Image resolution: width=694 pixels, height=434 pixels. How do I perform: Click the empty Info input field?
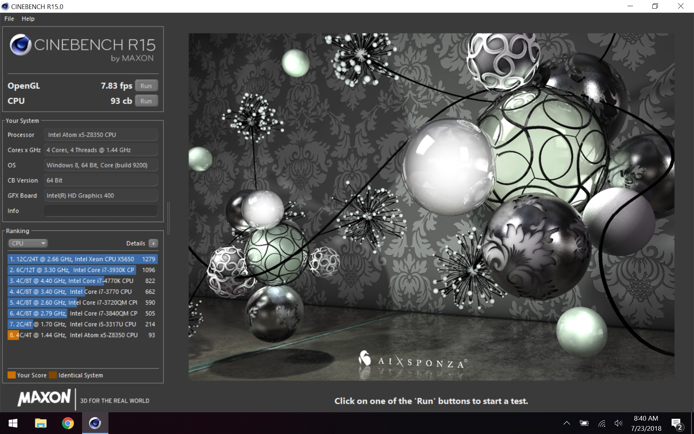[x=101, y=210]
